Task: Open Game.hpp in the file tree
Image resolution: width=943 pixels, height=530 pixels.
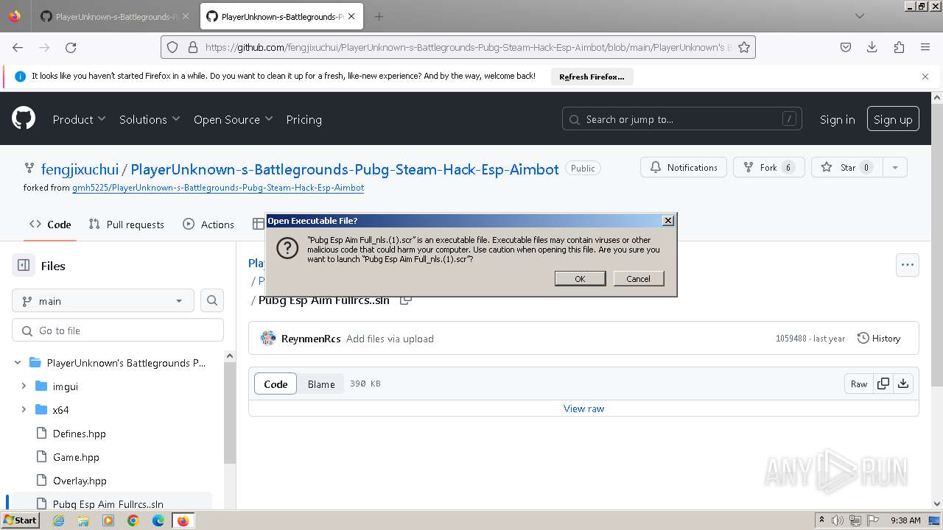Action: (76, 457)
